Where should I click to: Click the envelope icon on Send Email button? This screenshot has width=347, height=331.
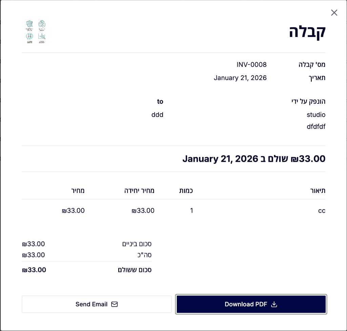point(115,304)
